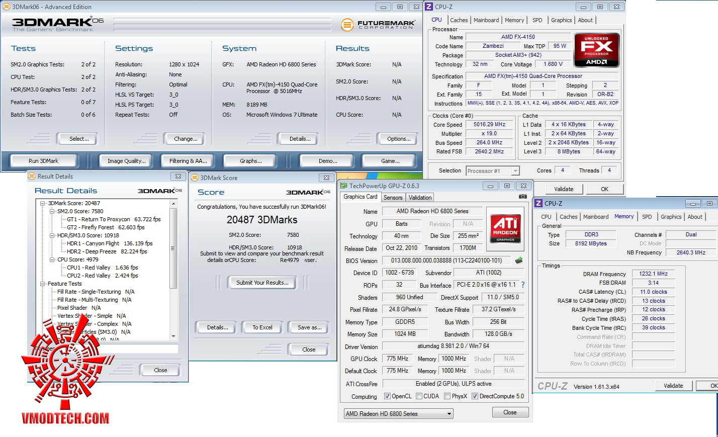
Task: Select the Fill Rate - Single-Texturing row
Action: coord(96,292)
